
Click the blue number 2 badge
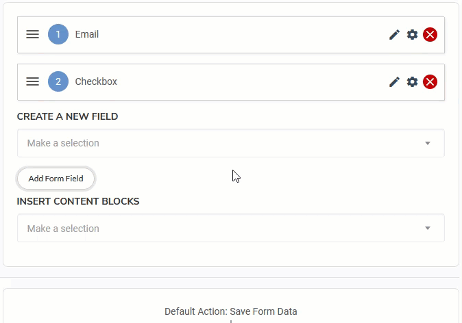coord(58,81)
